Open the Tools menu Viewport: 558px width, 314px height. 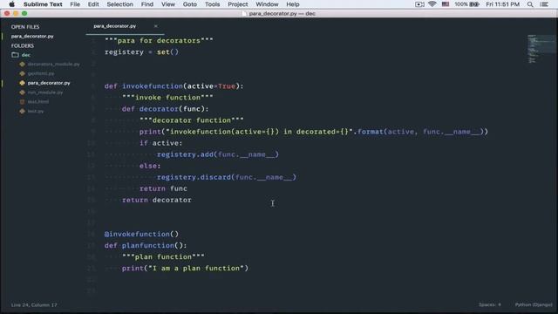212,4
